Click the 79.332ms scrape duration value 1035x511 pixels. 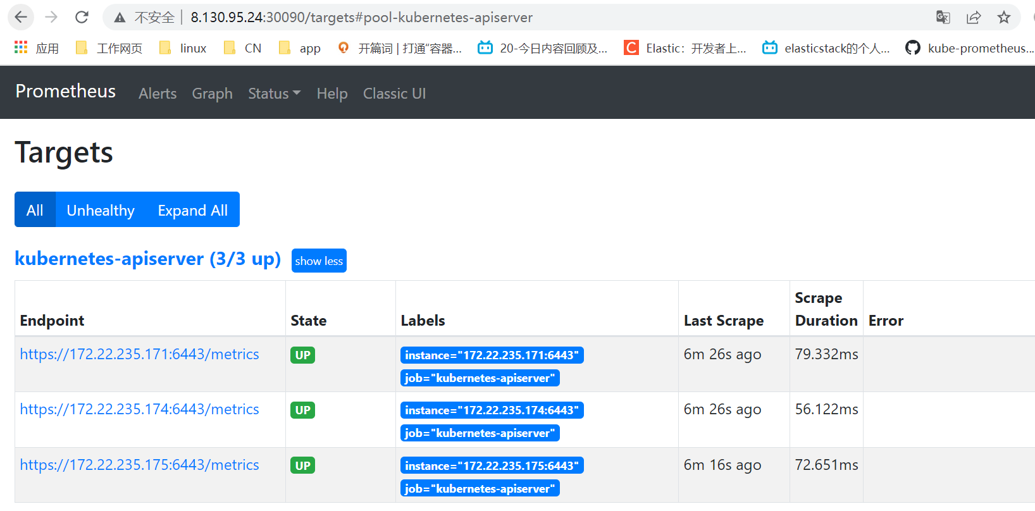pos(826,354)
